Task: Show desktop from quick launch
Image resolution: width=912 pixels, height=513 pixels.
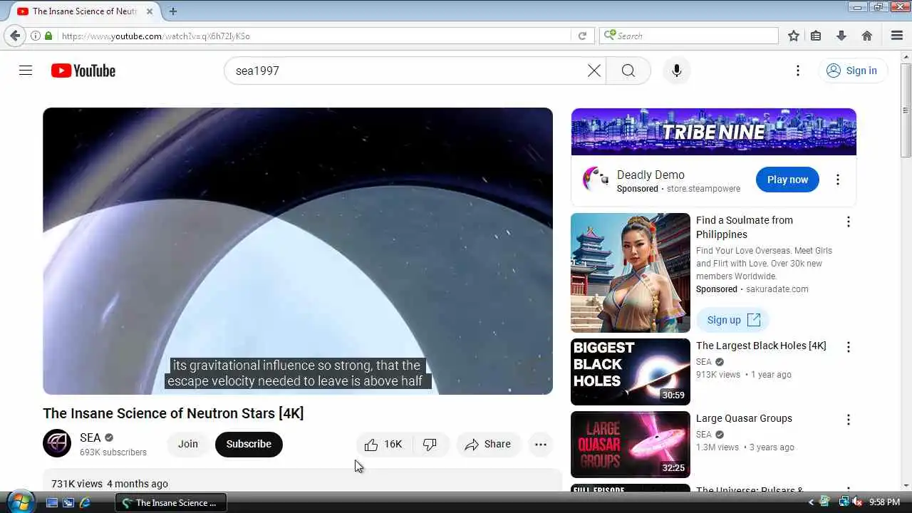Action: point(51,502)
